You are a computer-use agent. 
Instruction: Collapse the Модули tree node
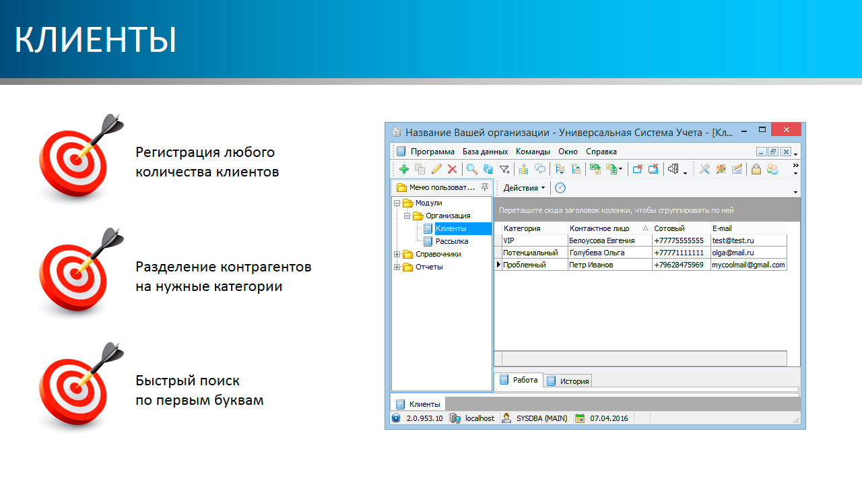[x=397, y=203]
